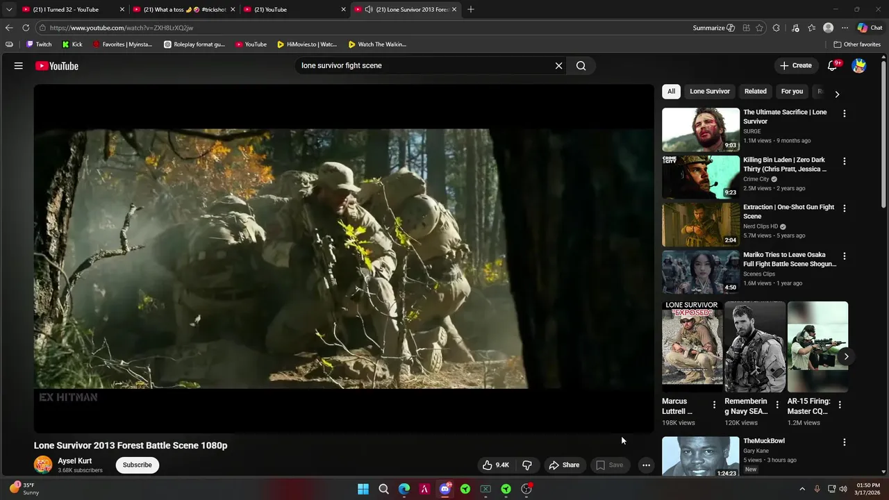Open Windows Start menu
Viewport: 889px width, 500px height.
coord(363,489)
